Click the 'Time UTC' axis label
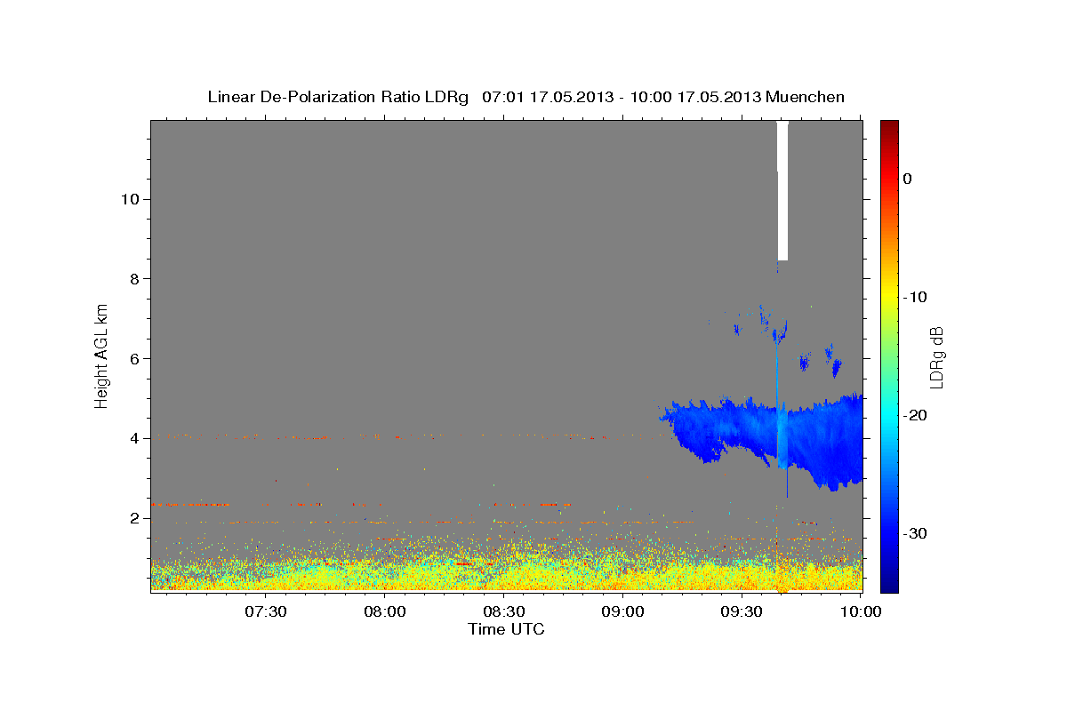This screenshot has height=711, width=1067. 506,629
